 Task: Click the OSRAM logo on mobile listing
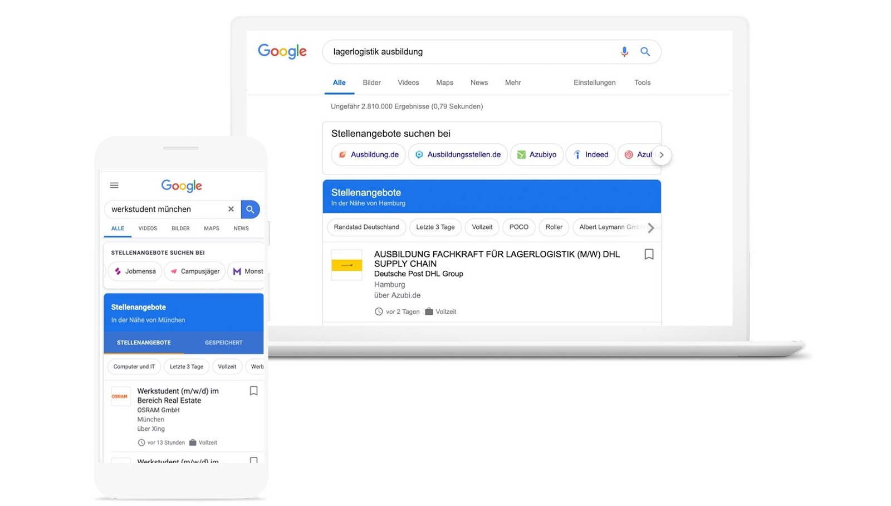point(120,396)
